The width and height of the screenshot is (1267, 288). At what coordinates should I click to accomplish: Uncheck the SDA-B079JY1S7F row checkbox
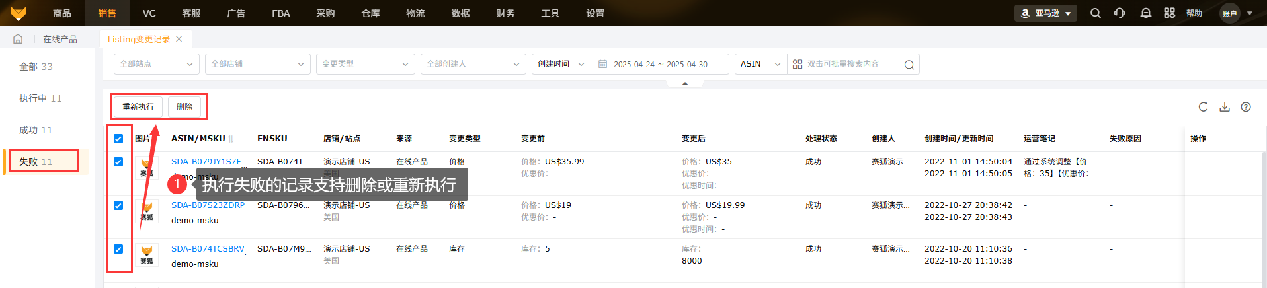[x=118, y=162]
